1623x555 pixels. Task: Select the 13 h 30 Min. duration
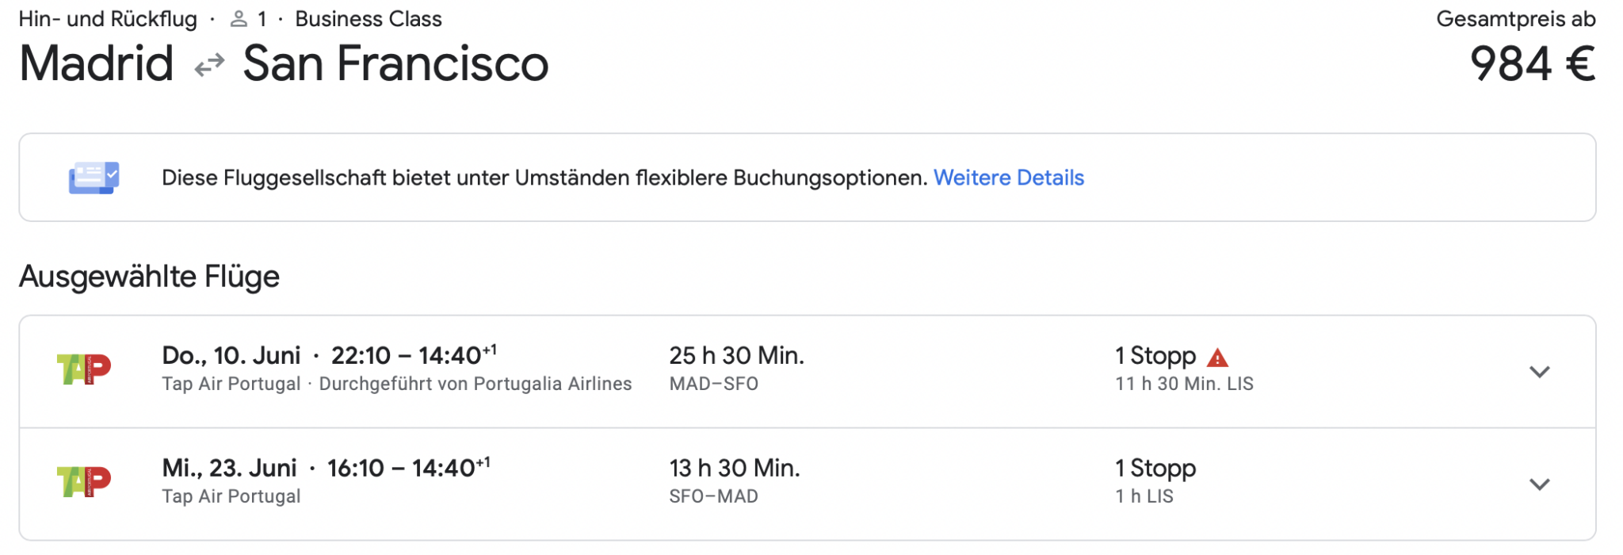pos(735,469)
